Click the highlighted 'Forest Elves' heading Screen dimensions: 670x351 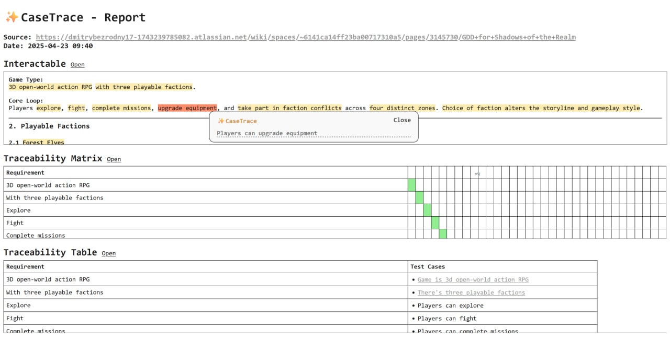pos(43,142)
